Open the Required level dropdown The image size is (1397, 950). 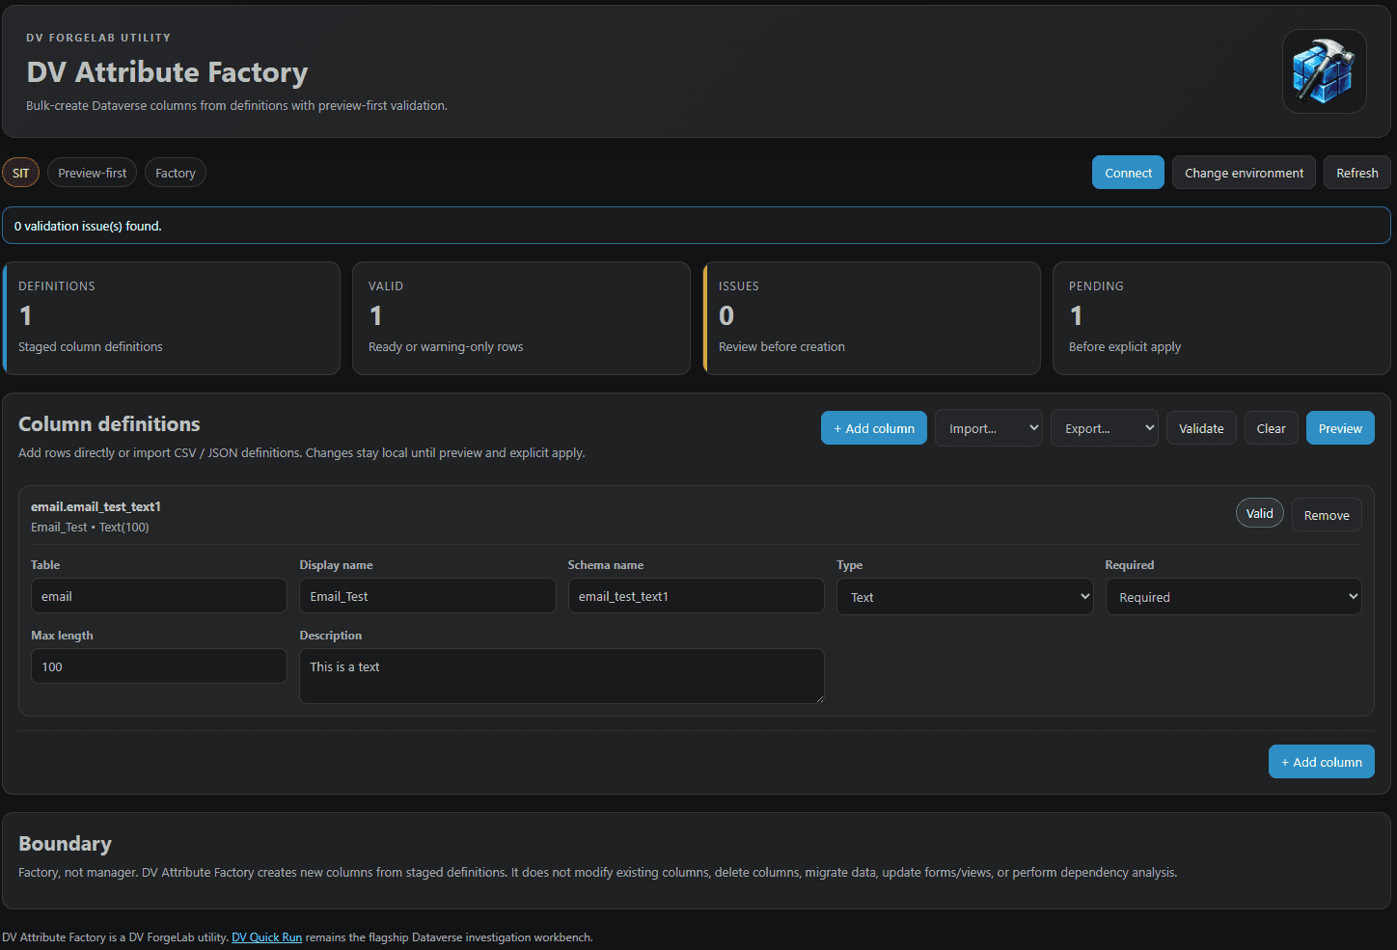click(x=1233, y=597)
